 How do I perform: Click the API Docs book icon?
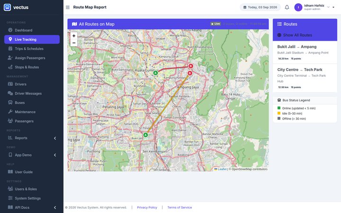(10, 207)
